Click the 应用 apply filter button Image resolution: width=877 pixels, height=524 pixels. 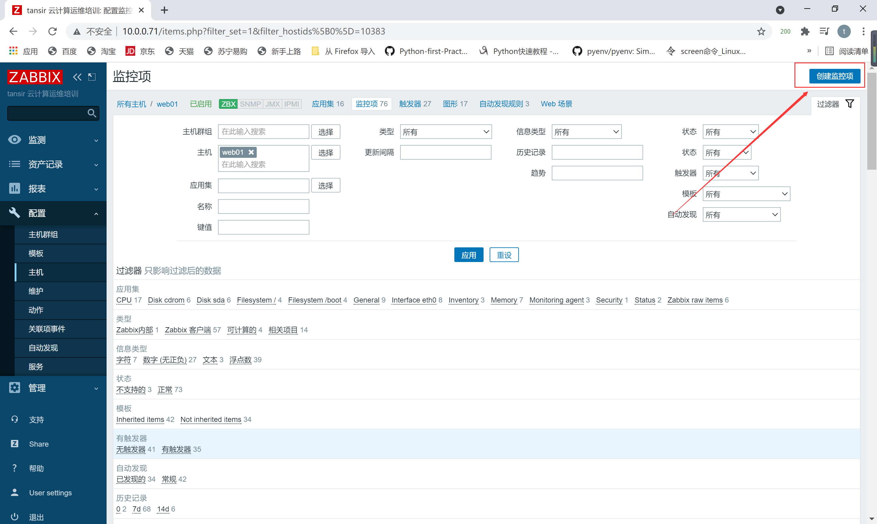469,255
